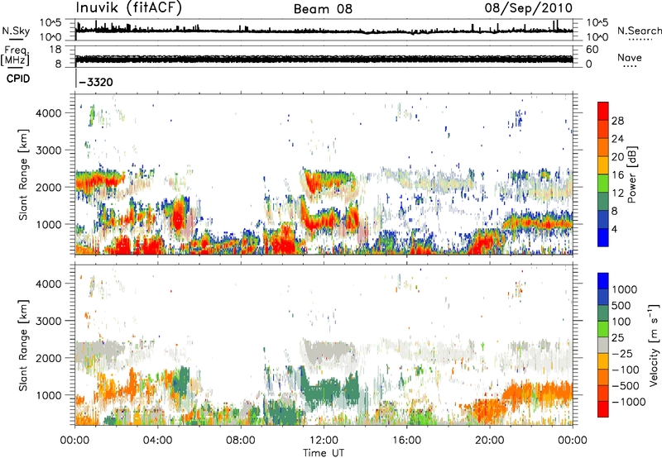Image resolution: width=662 pixels, height=458 pixels.
Task: Click the 'N.Sky' legend label
Action: [x=16, y=31]
